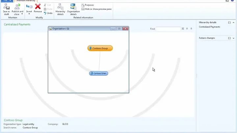Click the Insert icon

[x=29, y=7]
